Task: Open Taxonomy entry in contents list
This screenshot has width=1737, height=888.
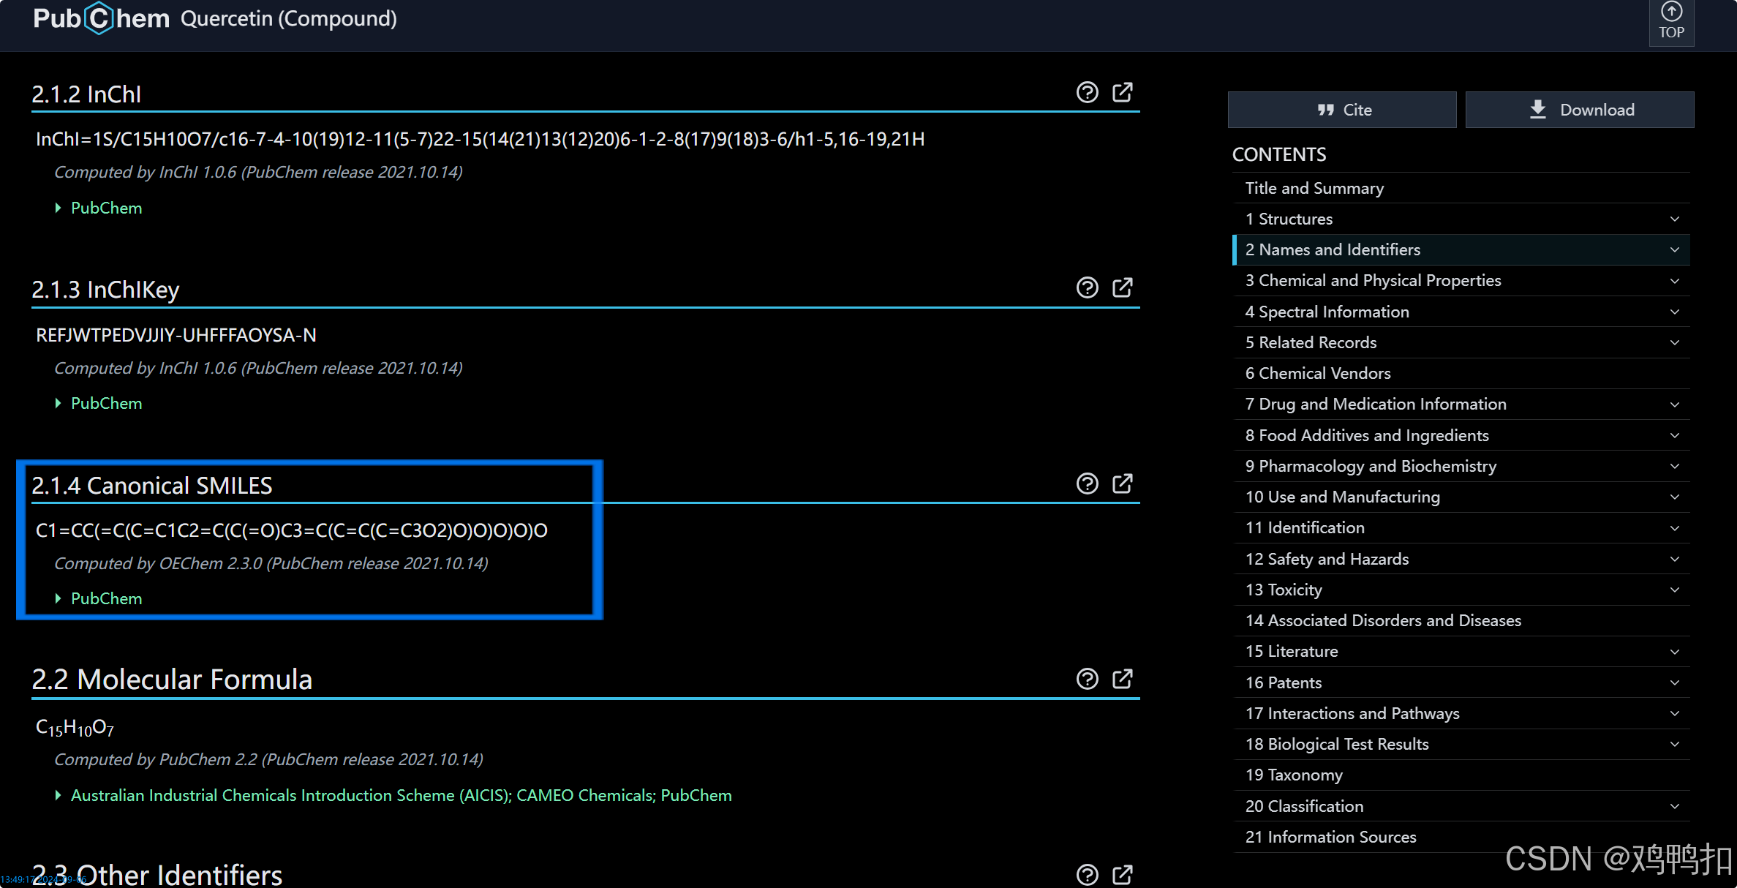Action: click(1293, 775)
